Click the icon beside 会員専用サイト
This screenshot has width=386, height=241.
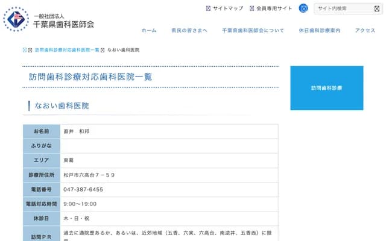tap(251, 8)
